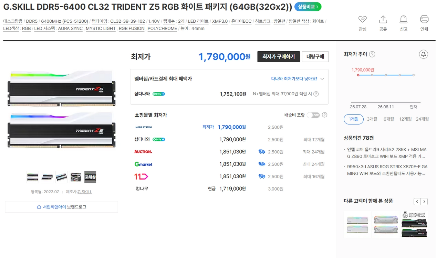Image resolution: width=437 pixels, height=258 pixels.
Task: Open the 인텔 코어 울트라9 review
Action: click(387, 153)
